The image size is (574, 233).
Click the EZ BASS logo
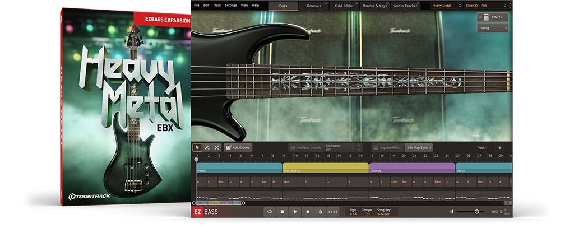click(205, 211)
